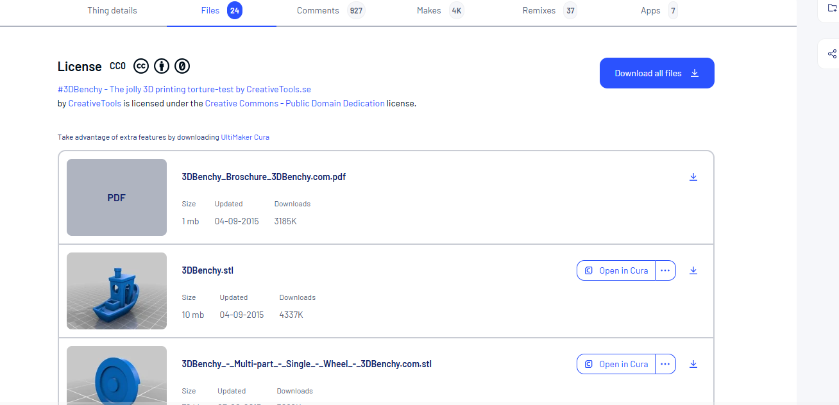Click the 24 files count badge

(x=235, y=10)
